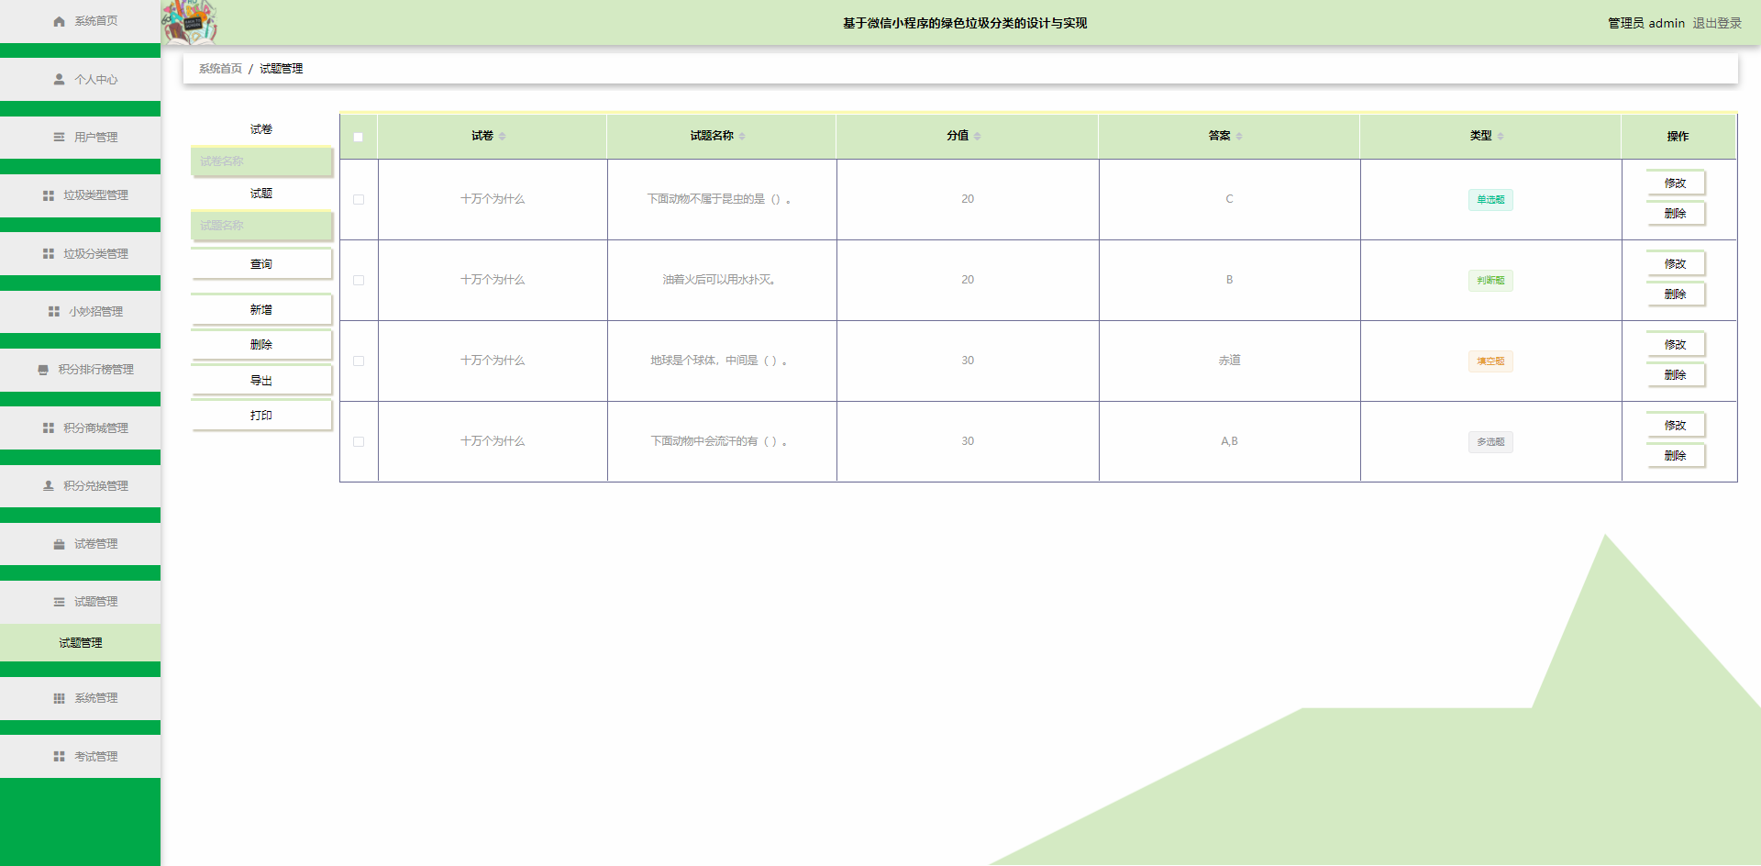Open 个人中心 in the sidebar
Screen dimensions: 1761x866
80,80
